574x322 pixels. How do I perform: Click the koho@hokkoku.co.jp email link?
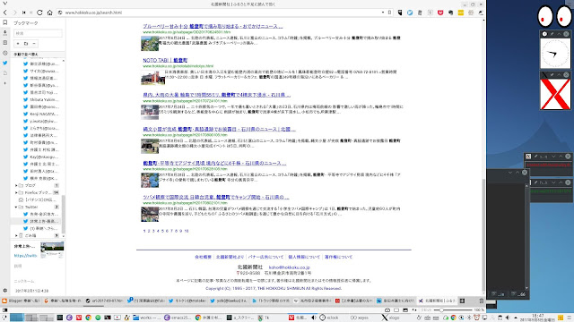289,267
